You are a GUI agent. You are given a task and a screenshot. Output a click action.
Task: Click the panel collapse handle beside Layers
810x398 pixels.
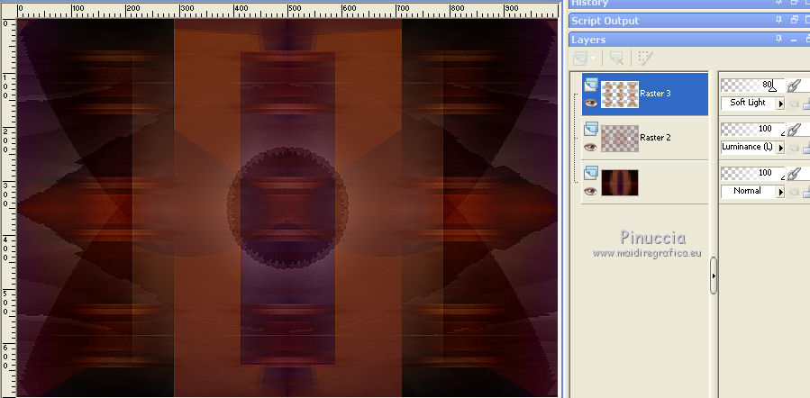tap(714, 276)
